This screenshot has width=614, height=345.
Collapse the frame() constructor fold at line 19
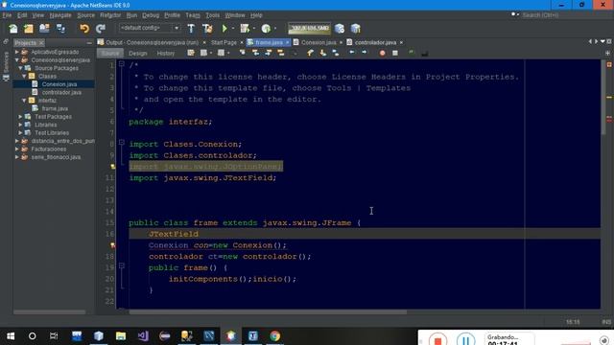(x=122, y=266)
